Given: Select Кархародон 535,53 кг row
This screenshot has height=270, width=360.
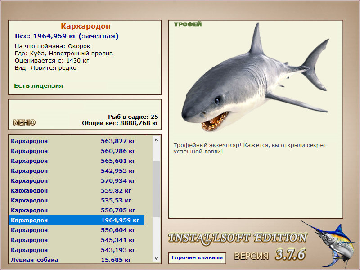Looking at the screenshot, I should (x=77, y=200).
